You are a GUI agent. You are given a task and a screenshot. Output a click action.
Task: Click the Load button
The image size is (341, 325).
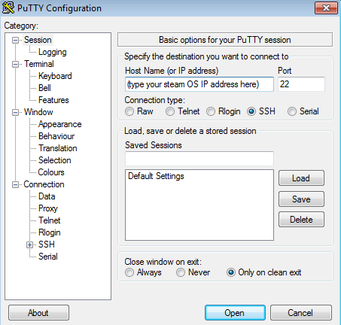click(x=301, y=178)
